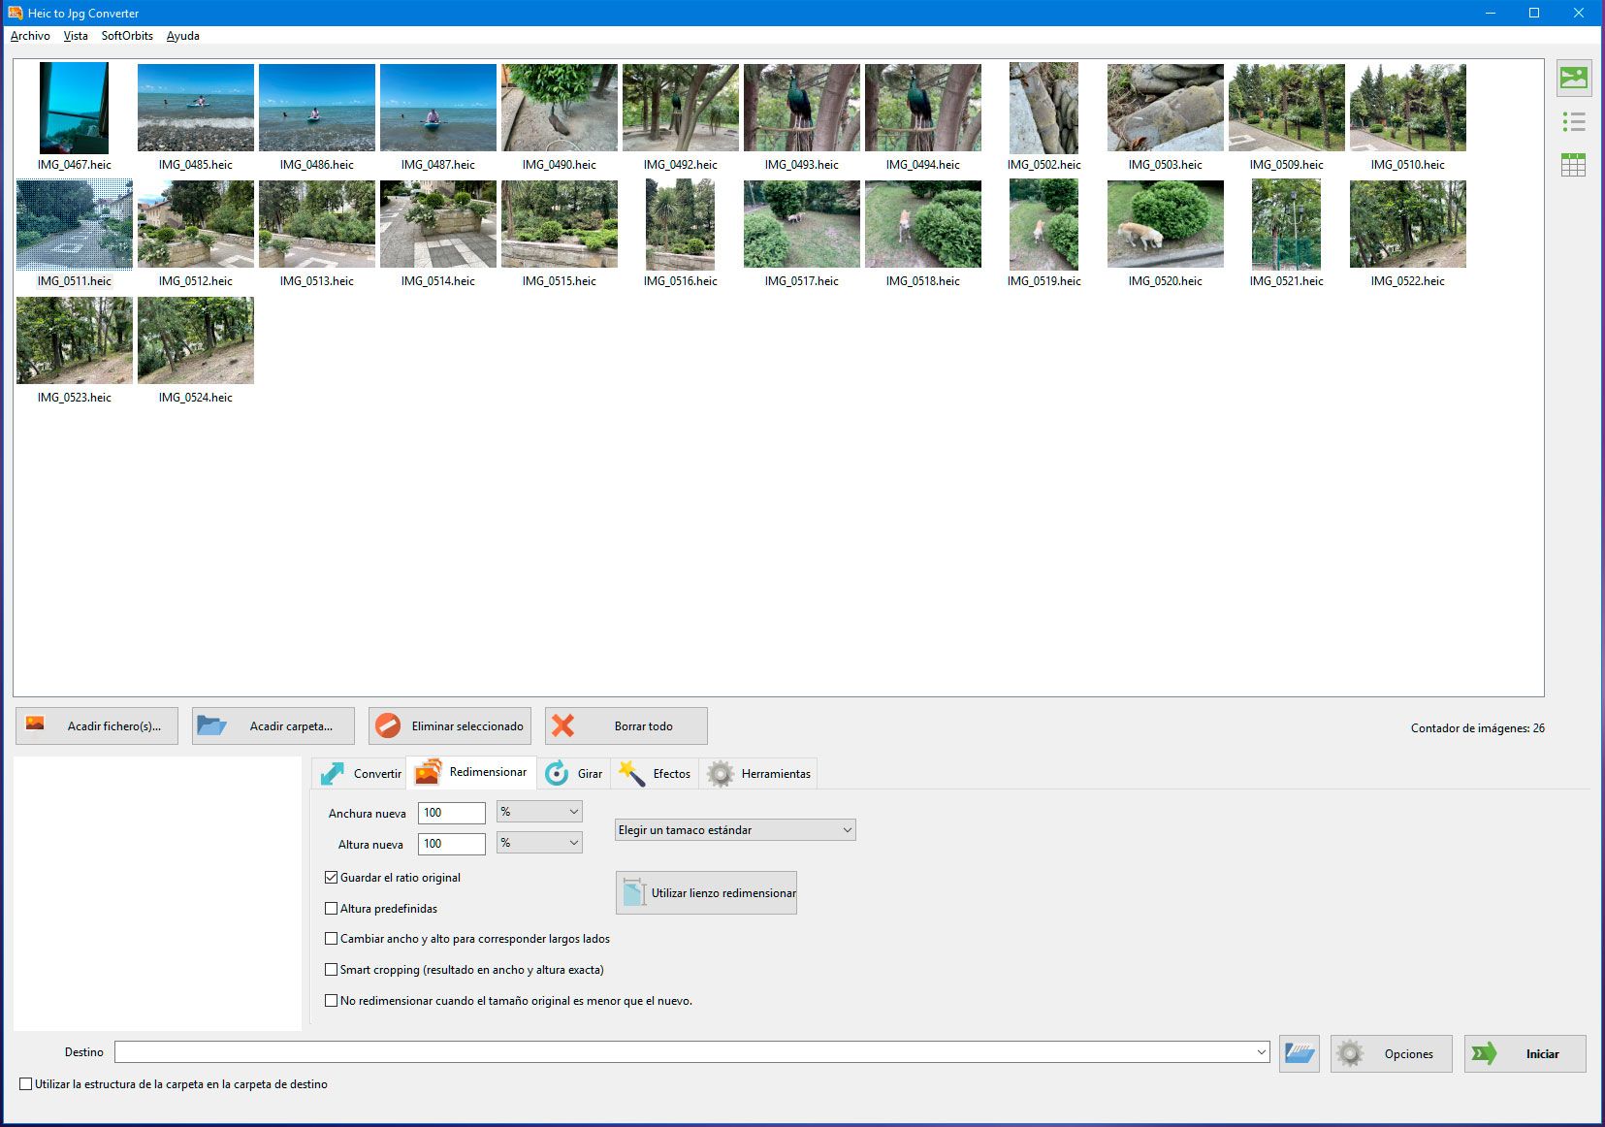Open the Opciones settings button

pos(1392,1053)
